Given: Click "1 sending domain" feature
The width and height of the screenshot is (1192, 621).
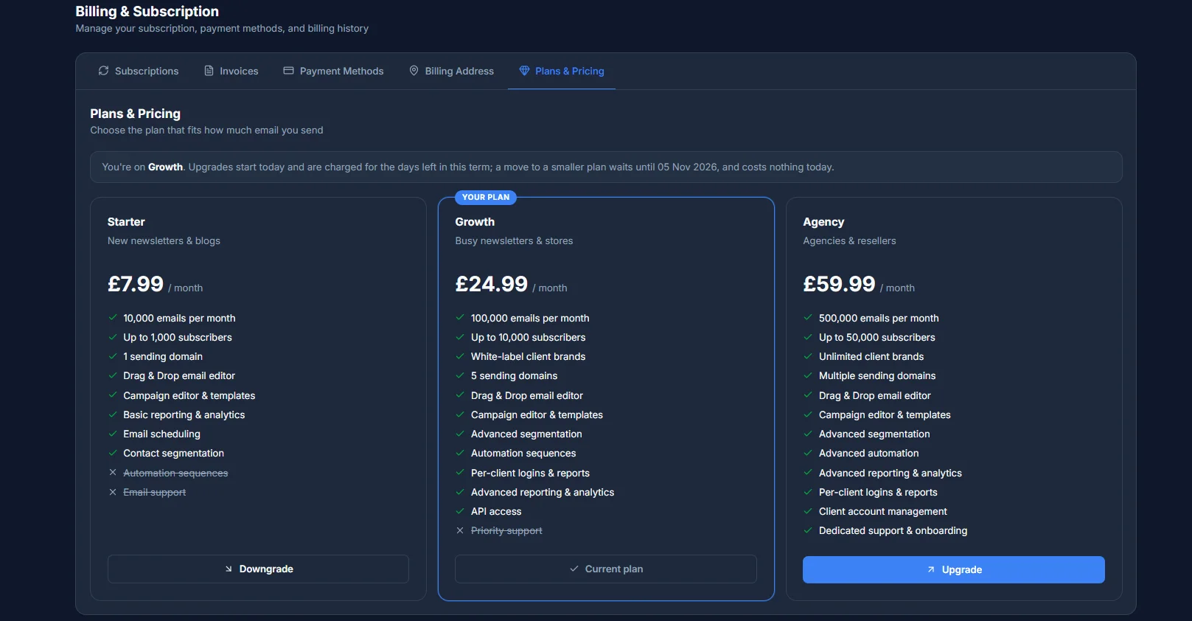Looking at the screenshot, I should click(163, 357).
